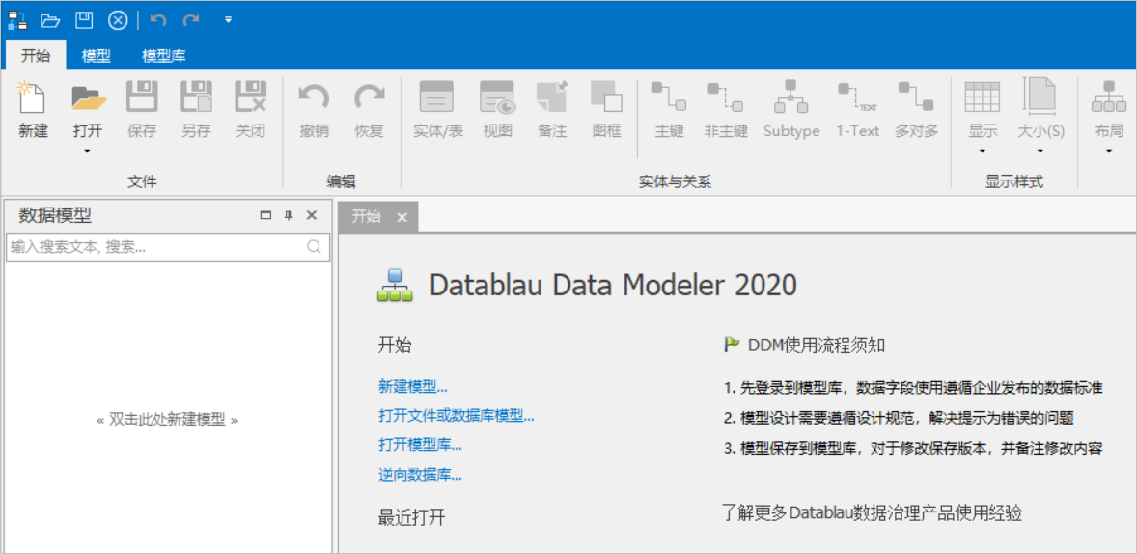Click the green flag icon beside DDM使用流程须知

click(x=732, y=345)
